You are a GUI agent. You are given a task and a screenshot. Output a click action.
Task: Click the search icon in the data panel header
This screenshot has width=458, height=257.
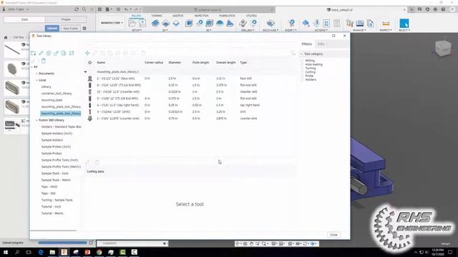point(84,9)
